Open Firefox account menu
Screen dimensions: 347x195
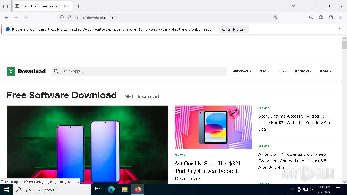point(321,18)
